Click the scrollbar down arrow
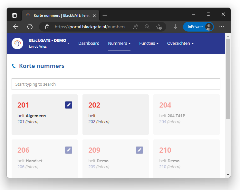Screen dimensions: 240x190 click(228, 175)
